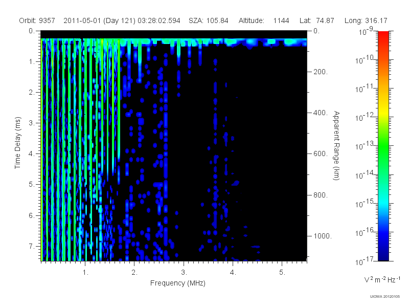Click the SZA: 105.84 value
Screen dimensions: 409x307
pyautogui.click(x=209, y=20)
